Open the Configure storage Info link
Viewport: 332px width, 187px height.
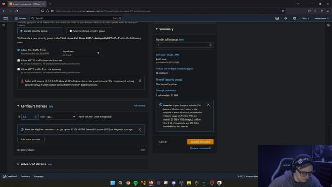(51, 106)
